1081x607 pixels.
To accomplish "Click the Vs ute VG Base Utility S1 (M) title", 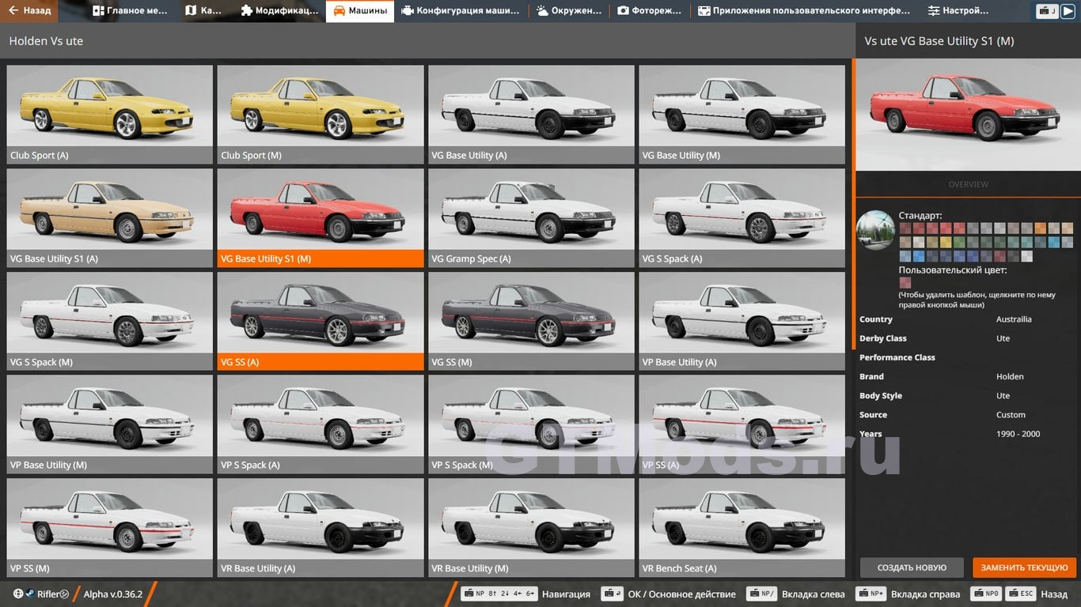I will coord(939,41).
